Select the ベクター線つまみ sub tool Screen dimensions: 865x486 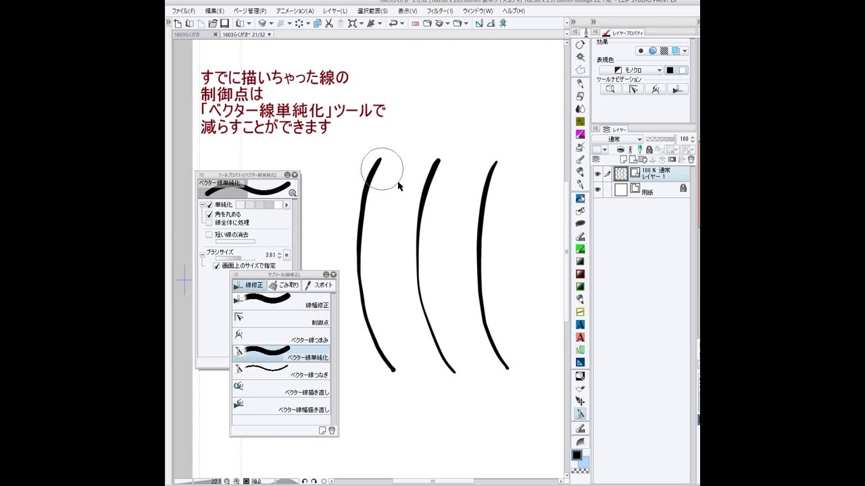[282, 335]
